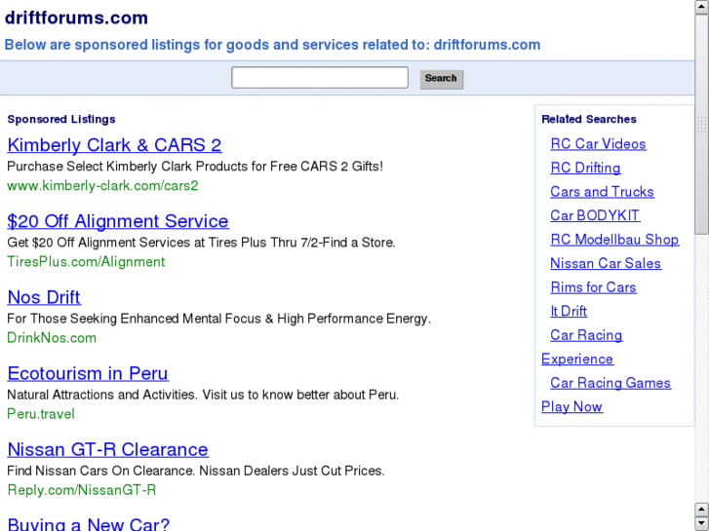Click www.kimberly-clark.com/cars2 URL text
The height and width of the screenshot is (531, 709).
[102, 186]
